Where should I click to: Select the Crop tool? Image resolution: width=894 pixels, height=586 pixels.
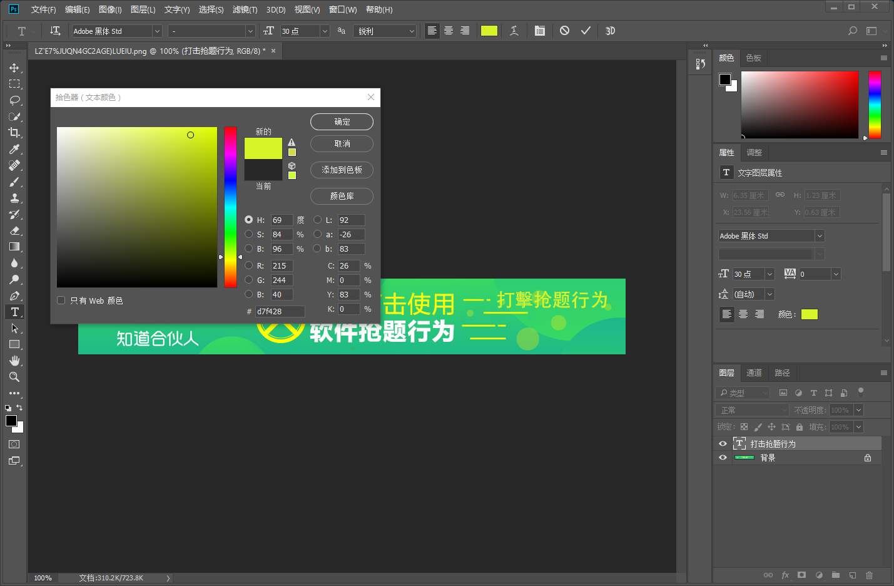tap(14, 133)
